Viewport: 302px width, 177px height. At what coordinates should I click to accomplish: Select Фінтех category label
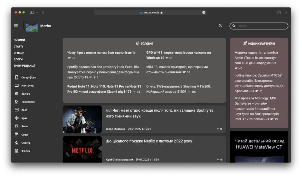click(26, 151)
